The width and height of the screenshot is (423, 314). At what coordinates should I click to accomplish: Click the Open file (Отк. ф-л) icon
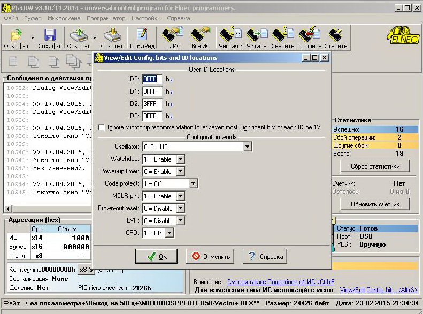[x=17, y=36]
